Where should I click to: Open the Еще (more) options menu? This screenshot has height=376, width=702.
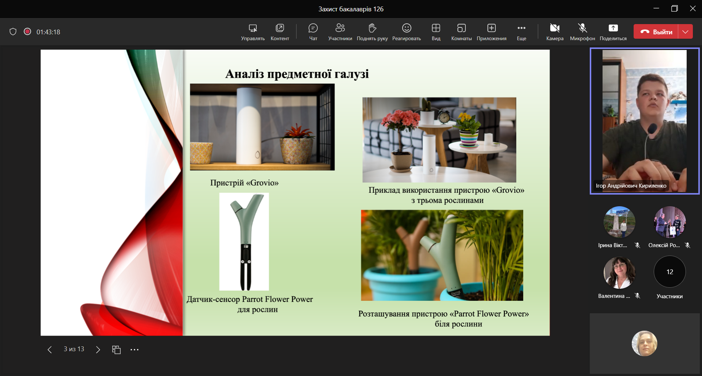pyautogui.click(x=521, y=32)
